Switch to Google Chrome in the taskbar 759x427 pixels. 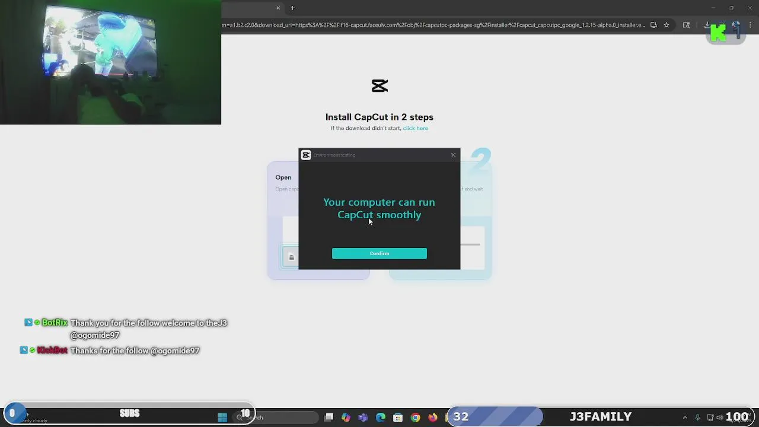click(415, 418)
